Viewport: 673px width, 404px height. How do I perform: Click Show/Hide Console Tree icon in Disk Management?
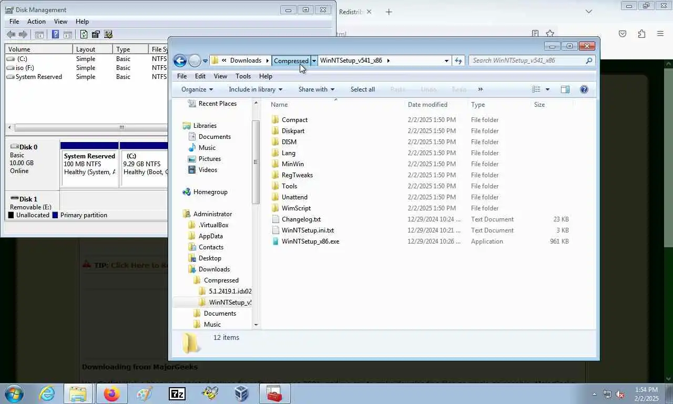pos(39,35)
